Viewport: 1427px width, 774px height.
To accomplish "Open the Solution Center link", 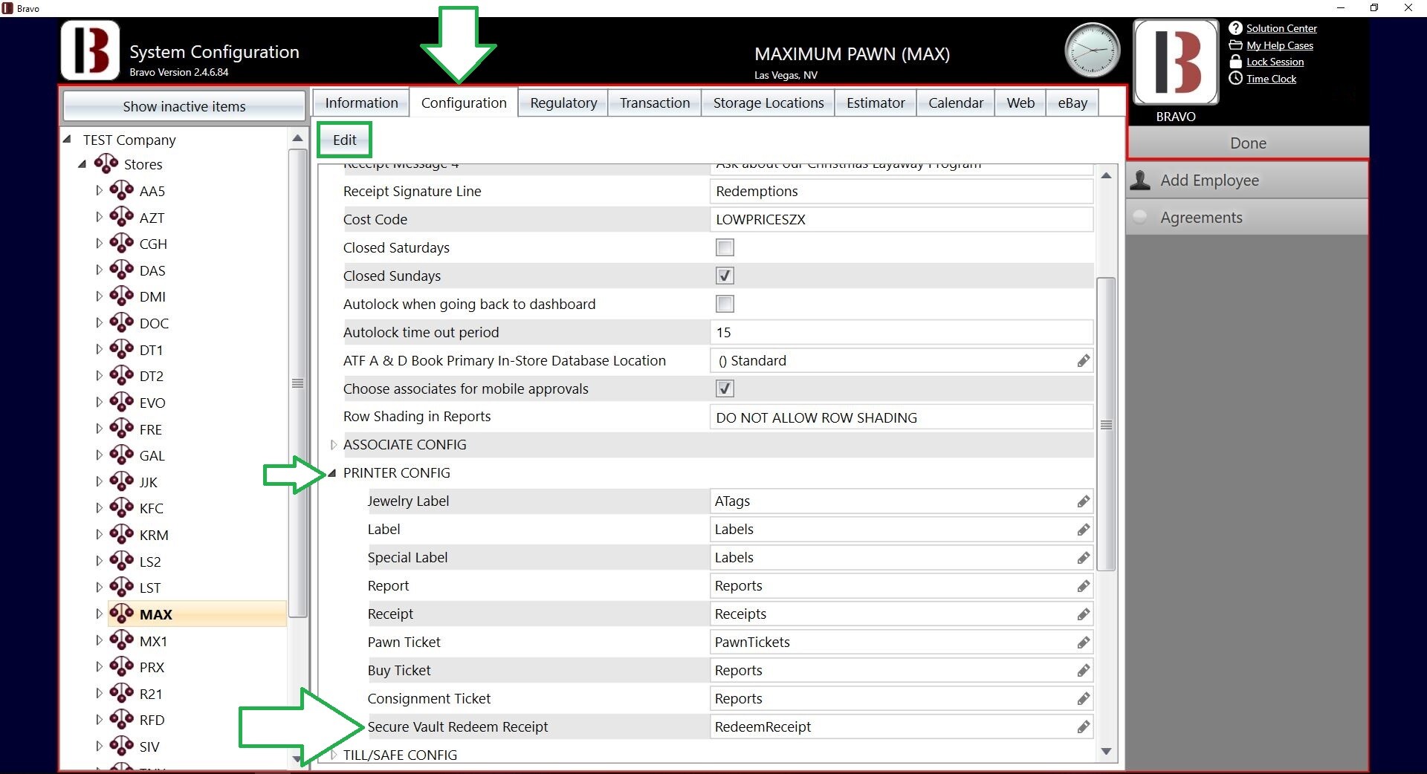I will click(1281, 28).
